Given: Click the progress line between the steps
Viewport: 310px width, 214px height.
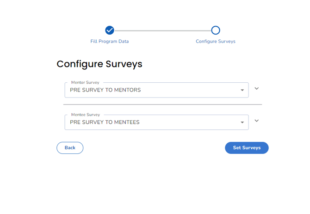Looking at the screenshot, I should click(163, 31).
